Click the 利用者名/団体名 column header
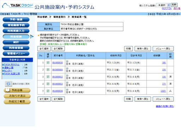This screenshot has height=136, width=181. [x=85, y=56]
